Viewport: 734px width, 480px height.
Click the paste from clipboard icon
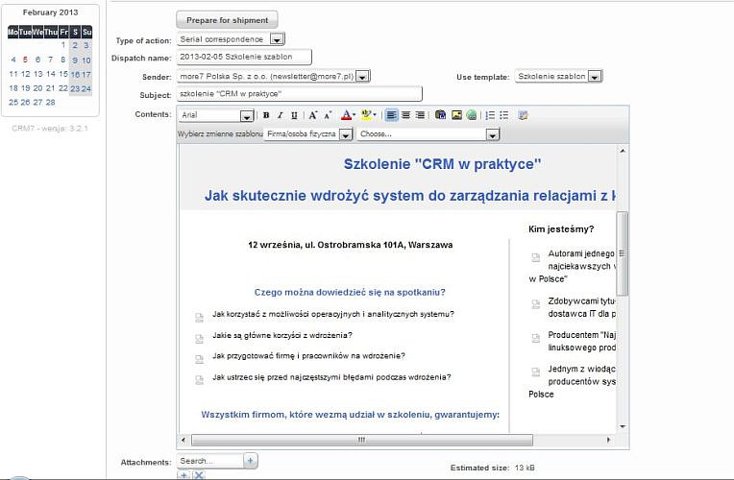pyautogui.click(x=440, y=115)
